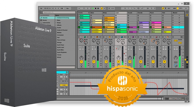
Task: Select the Bleep track header
Action: 109,13
